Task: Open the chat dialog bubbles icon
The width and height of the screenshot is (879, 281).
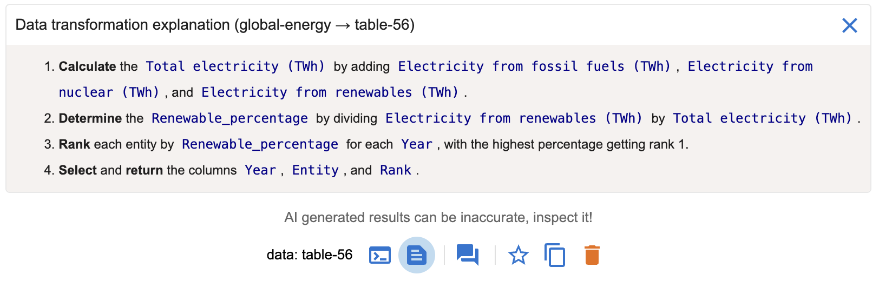Action: pyautogui.click(x=468, y=255)
